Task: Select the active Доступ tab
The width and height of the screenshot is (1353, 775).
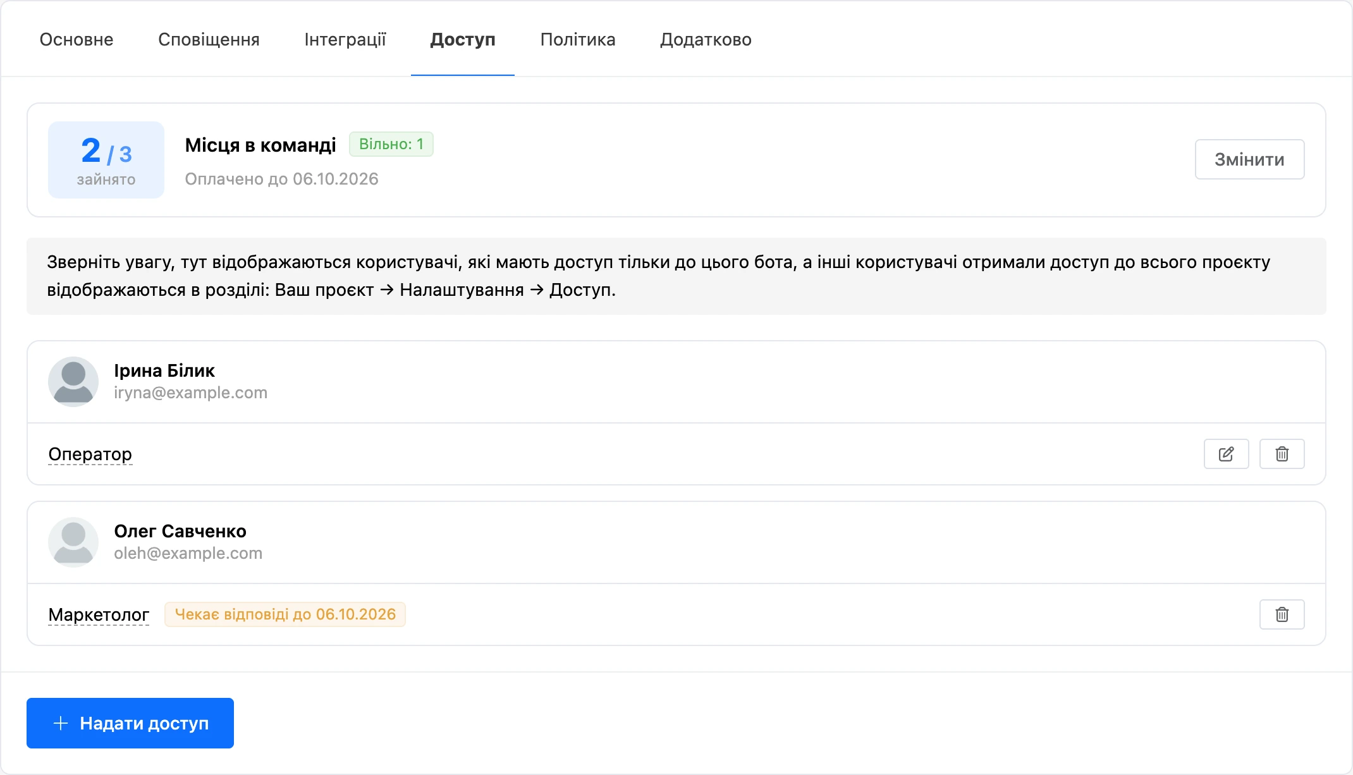Action: click(463, 39)
